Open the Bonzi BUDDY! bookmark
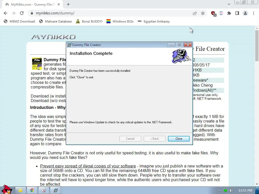Viewport: 259px width, 194px height. click(x=89, y=21)
